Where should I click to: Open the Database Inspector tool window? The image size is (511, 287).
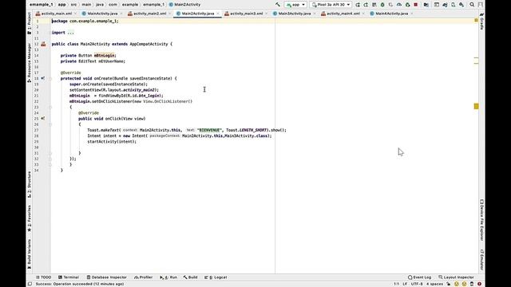tap(106, 277)
